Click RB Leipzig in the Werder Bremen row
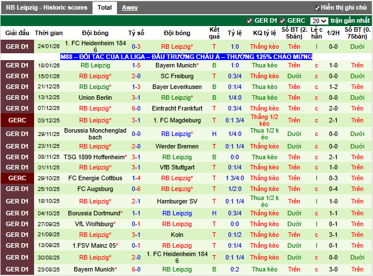Image resolution: width=373 pixels, height=276 pixels. pos(95,146)
